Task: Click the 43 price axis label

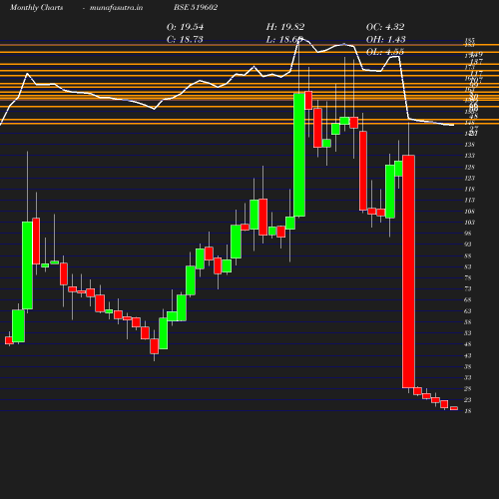Action: point(468,355)
